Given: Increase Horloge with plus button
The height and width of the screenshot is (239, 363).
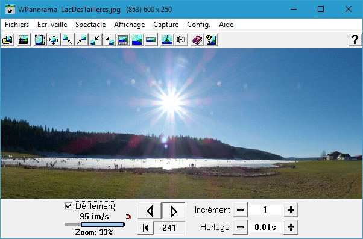Looking at the screenshot, I should [291, 227].
